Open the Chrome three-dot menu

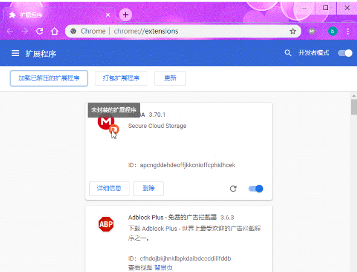348,31
